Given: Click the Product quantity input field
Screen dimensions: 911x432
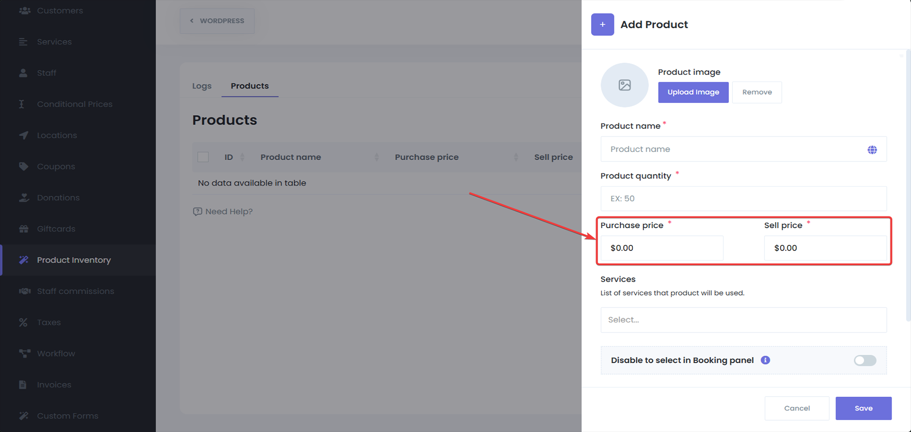Looking at the screenshot, I should 743,198.
